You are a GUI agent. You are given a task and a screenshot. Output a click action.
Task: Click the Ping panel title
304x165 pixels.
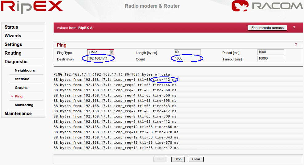tap(62, 45)
